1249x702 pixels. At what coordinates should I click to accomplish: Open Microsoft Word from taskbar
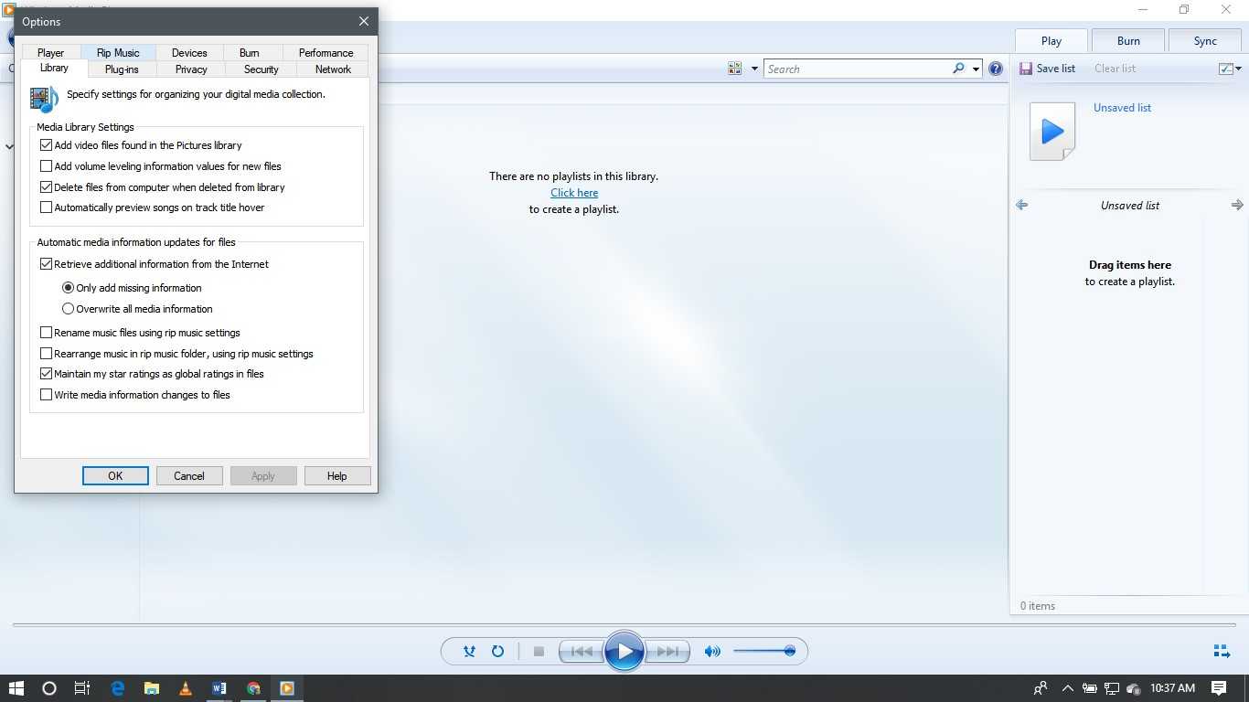tap(219, 688)
